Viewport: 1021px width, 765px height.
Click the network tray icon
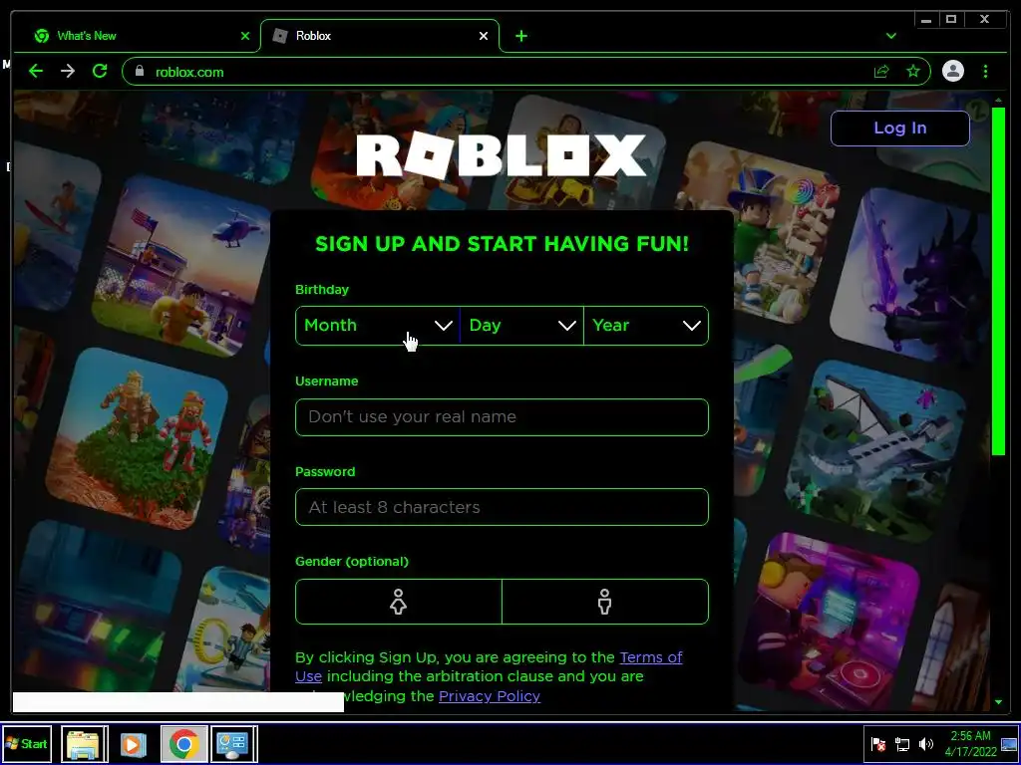pyautogui.click(x=902, y=744)
